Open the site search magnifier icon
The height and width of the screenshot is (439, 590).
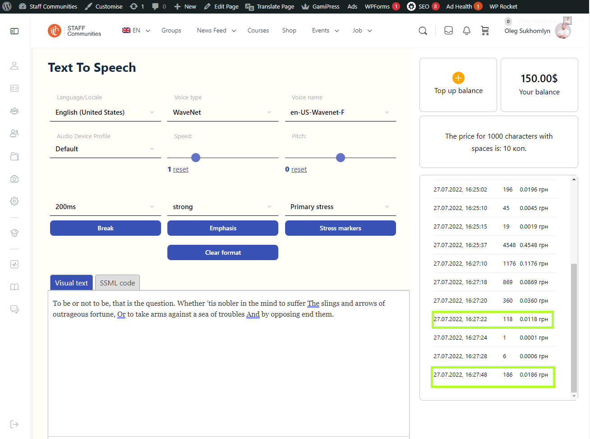pyautogui.click(x=423, y=31)
